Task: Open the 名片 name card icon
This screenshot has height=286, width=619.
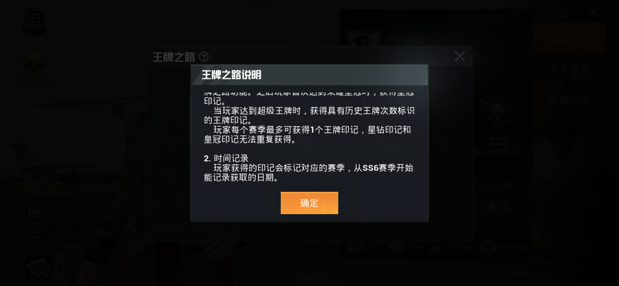Action: coord(356,248)
